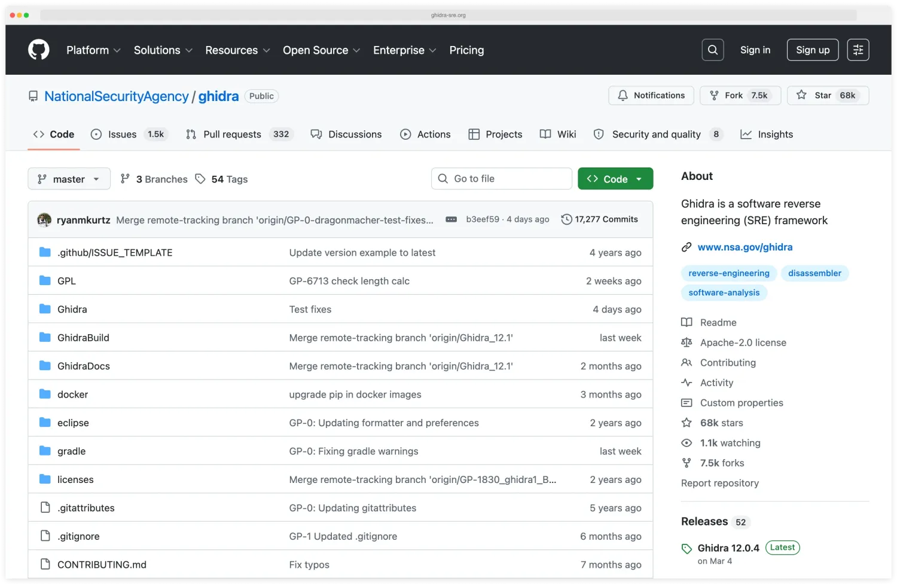Click the browser address bar

click(448, 15)
